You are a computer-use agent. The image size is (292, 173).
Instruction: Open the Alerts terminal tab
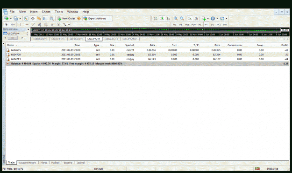pos(44,163)
